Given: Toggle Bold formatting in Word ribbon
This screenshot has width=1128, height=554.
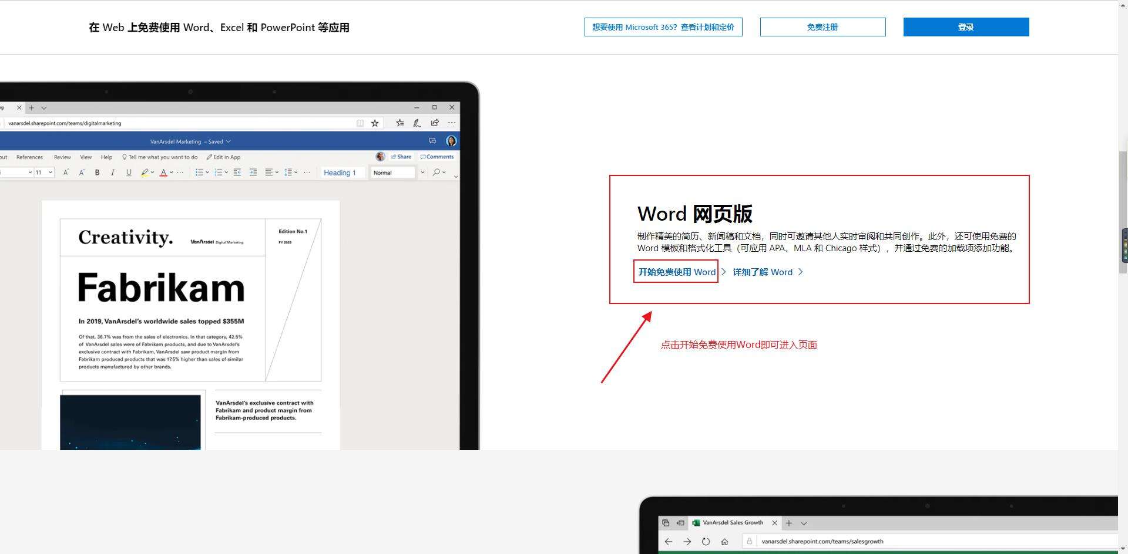Looking at the screenshot, I should click(x=97, y=173).
